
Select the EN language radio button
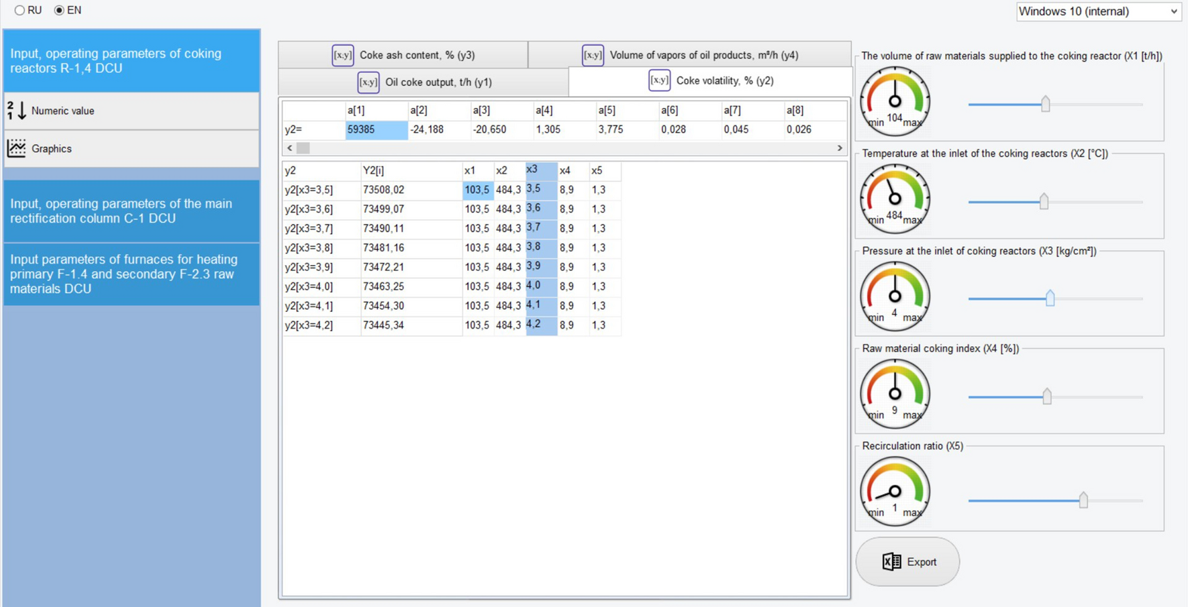point(60,11)
